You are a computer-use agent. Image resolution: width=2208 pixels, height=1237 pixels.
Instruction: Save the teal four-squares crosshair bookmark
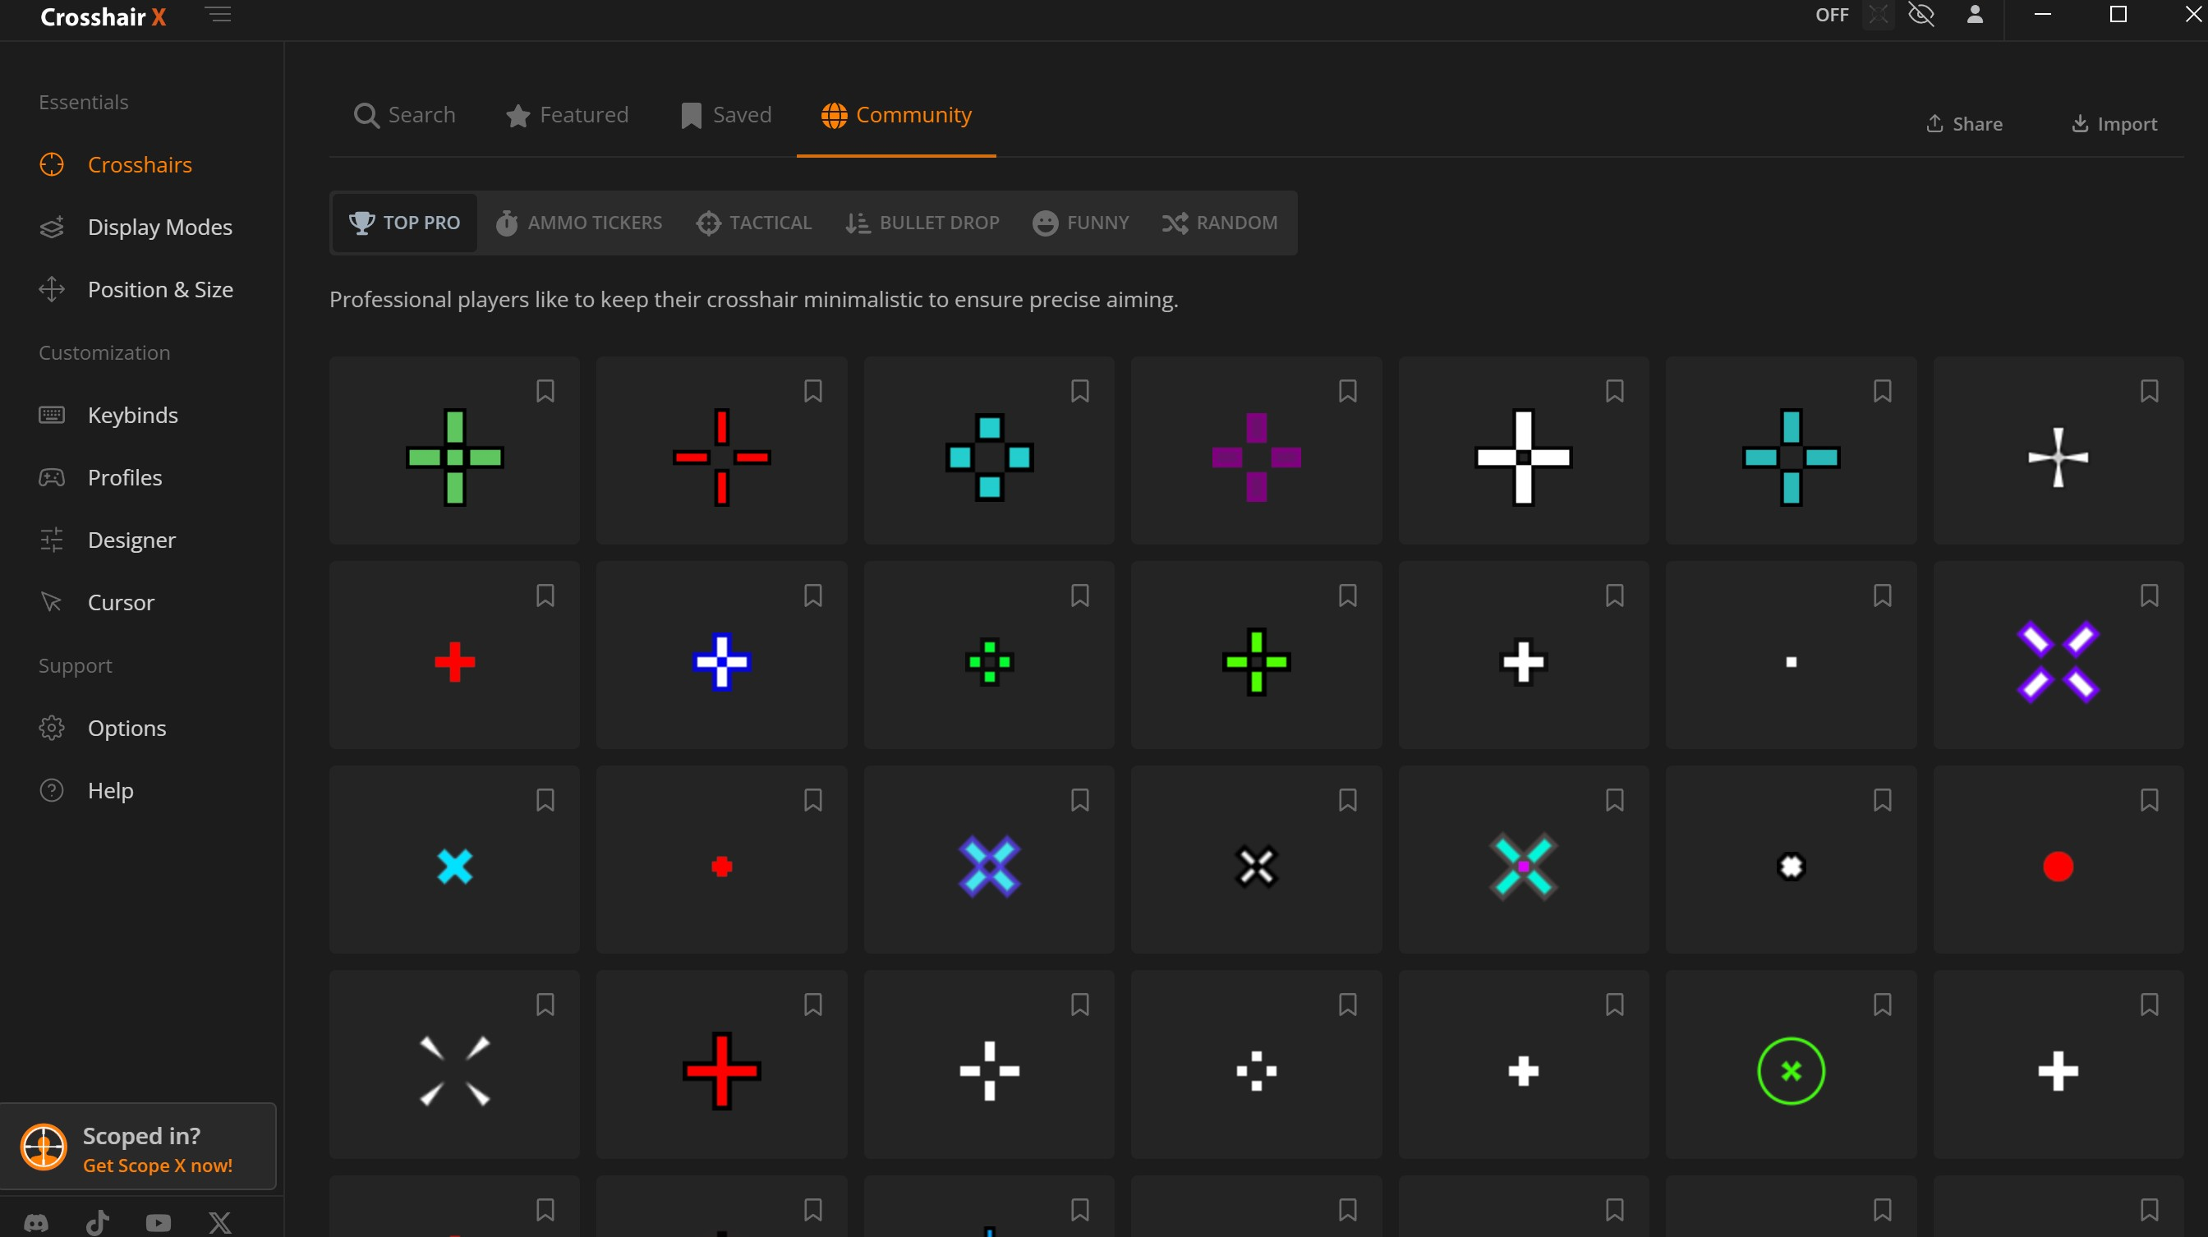tap(1080, 391)
